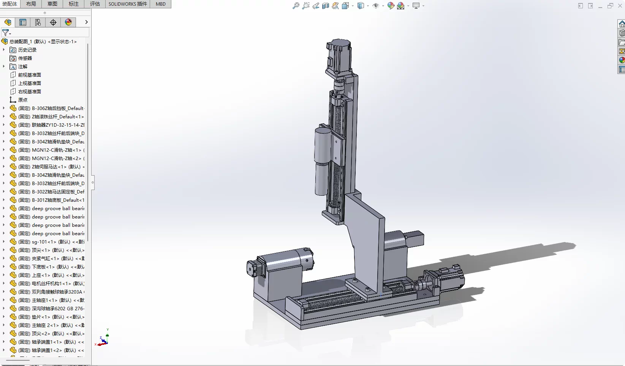Switch to the 评估 tab

pos(95,4)
